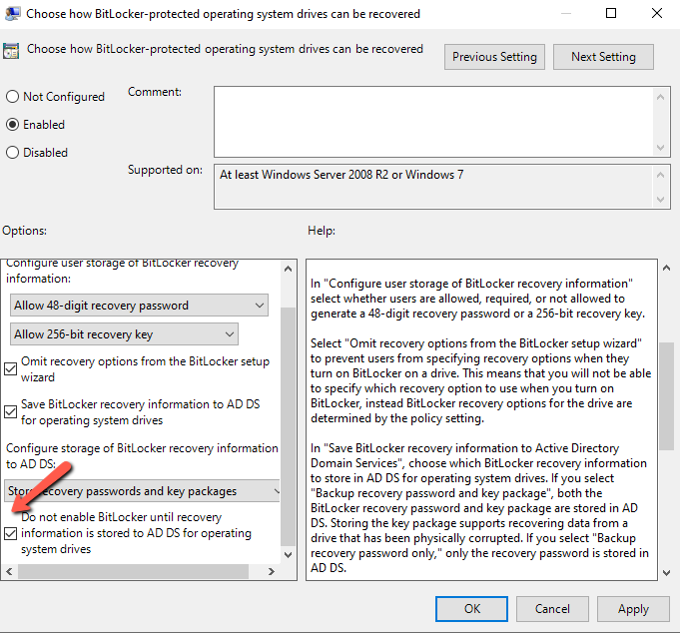Open Store recovery passwords and key packages dropdown
This screenshot has width=680, height=633.
click(145, 491)
